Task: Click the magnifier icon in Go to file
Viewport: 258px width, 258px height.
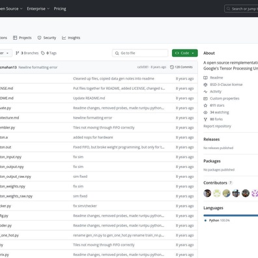Action: coord(117,53)
